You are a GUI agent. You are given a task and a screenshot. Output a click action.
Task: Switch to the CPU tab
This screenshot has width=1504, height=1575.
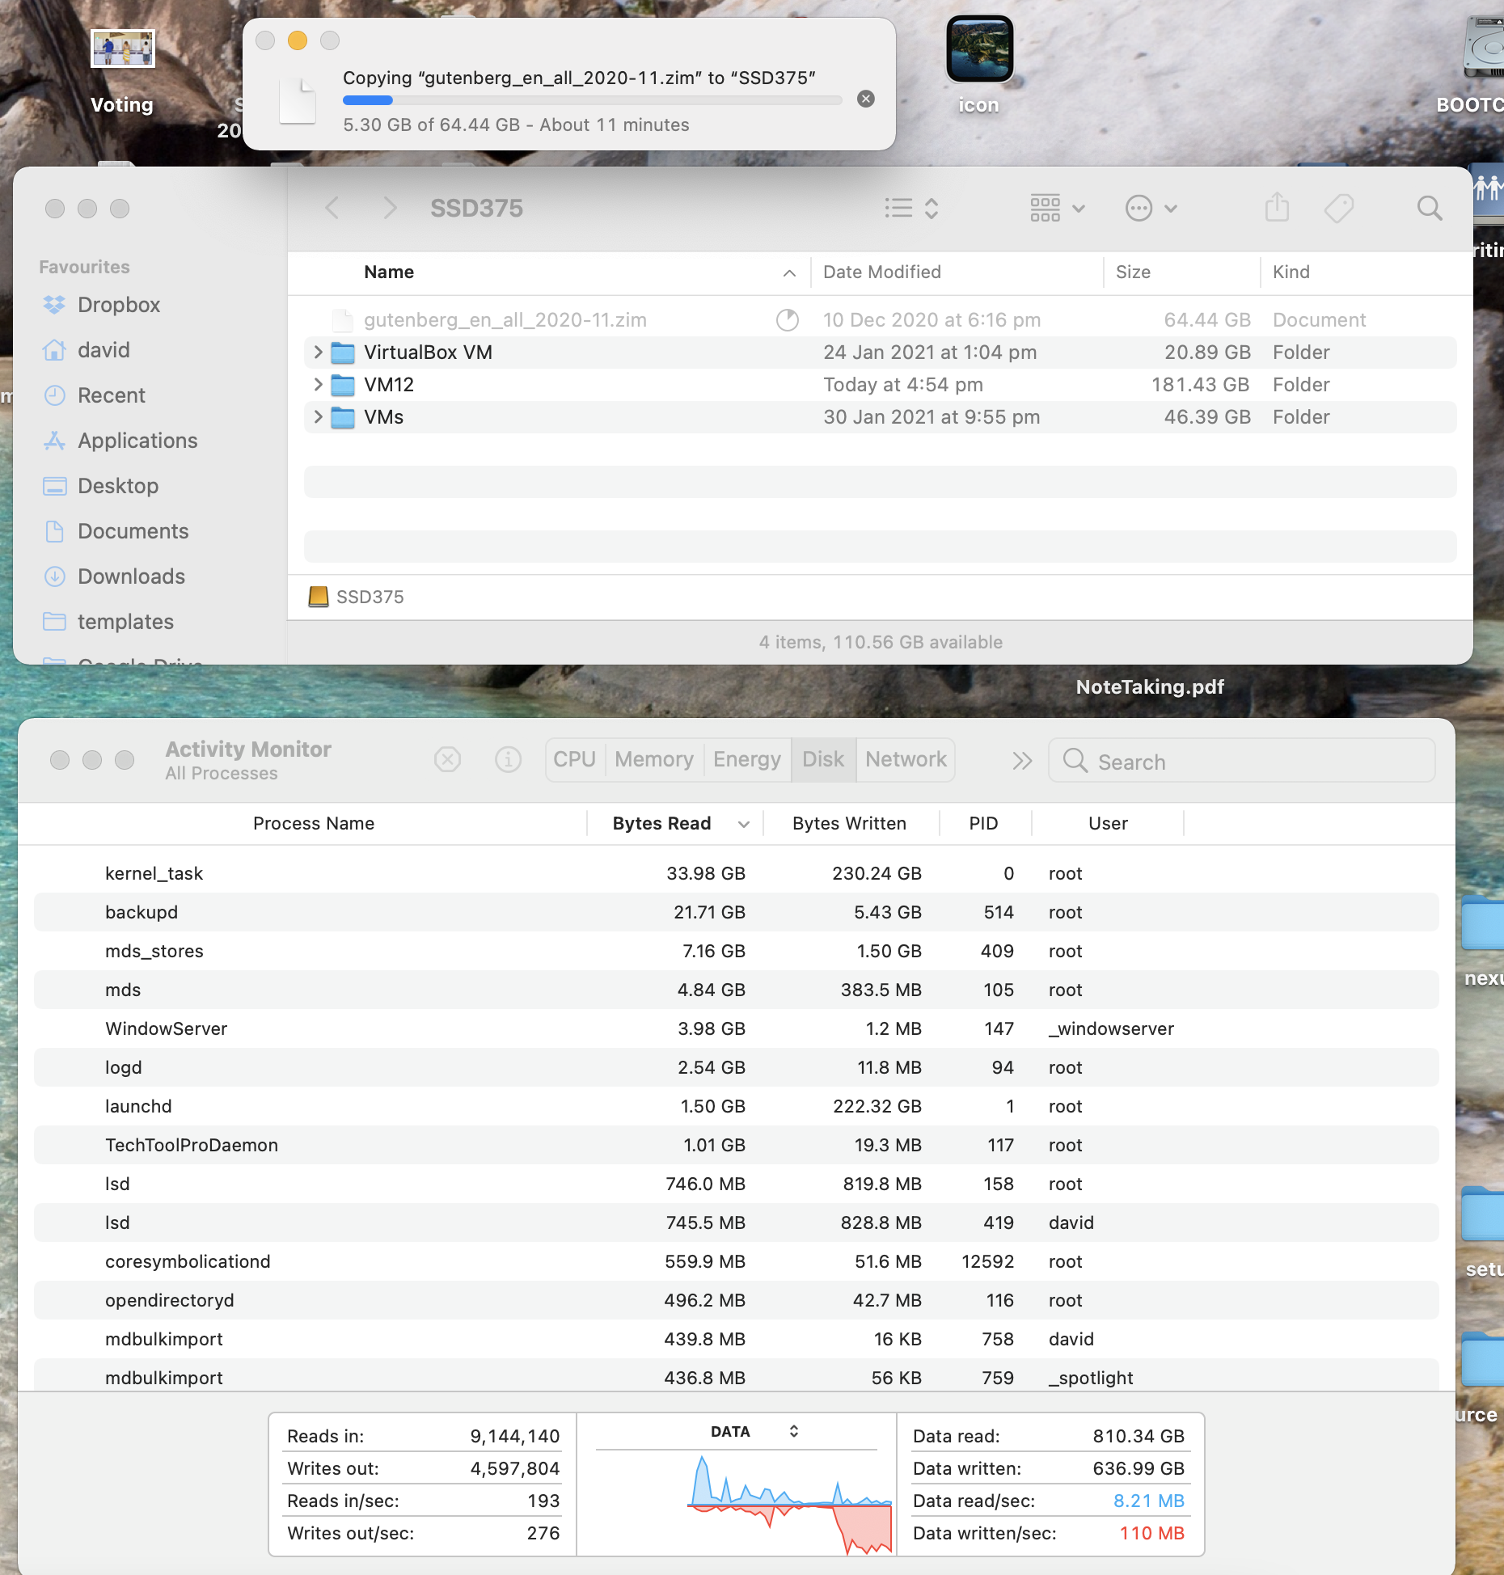tap(575, 759)
